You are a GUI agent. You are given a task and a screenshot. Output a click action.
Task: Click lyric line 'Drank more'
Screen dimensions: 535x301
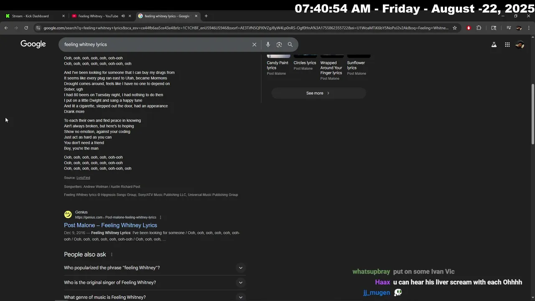coord(74,112)
